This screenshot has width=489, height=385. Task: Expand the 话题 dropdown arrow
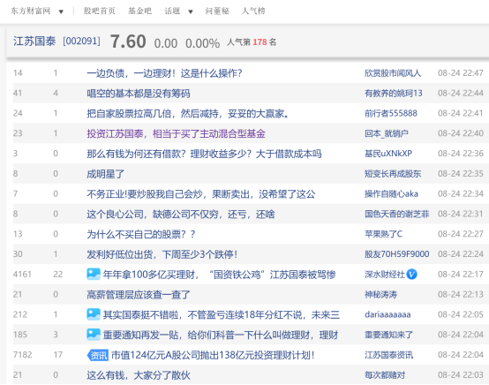click(191, 11)
